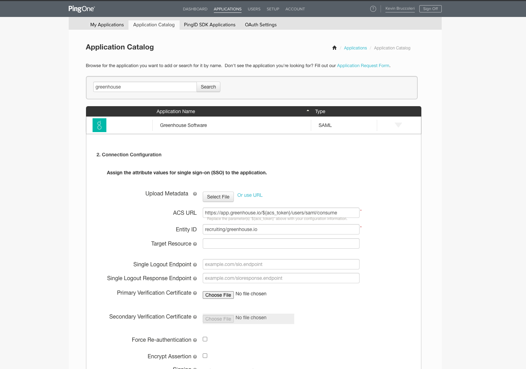The image size is (526, 369).
Task: Click the Primary Verification Certificate help icon
Action: (x=195, y=293)
